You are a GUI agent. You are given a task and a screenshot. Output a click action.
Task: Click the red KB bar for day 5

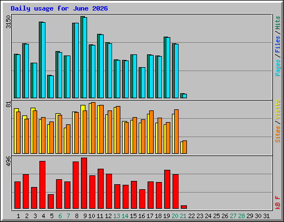click(50, 201)
